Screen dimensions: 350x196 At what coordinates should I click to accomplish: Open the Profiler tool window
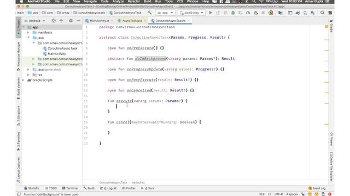click(129, 188)
